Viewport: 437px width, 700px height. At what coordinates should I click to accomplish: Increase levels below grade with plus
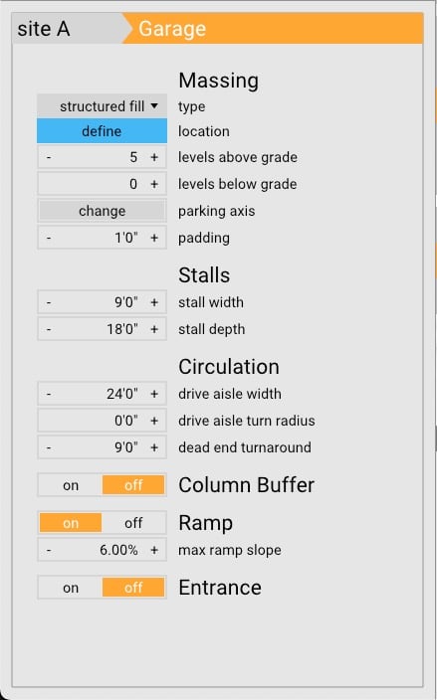tap(154, 184)
